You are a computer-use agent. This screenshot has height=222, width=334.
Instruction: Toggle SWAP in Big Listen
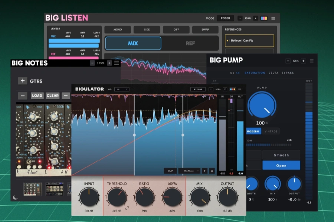point(205,30)
